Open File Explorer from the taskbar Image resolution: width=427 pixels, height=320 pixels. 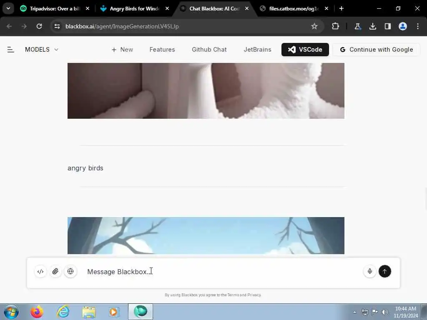pos(89,312)
